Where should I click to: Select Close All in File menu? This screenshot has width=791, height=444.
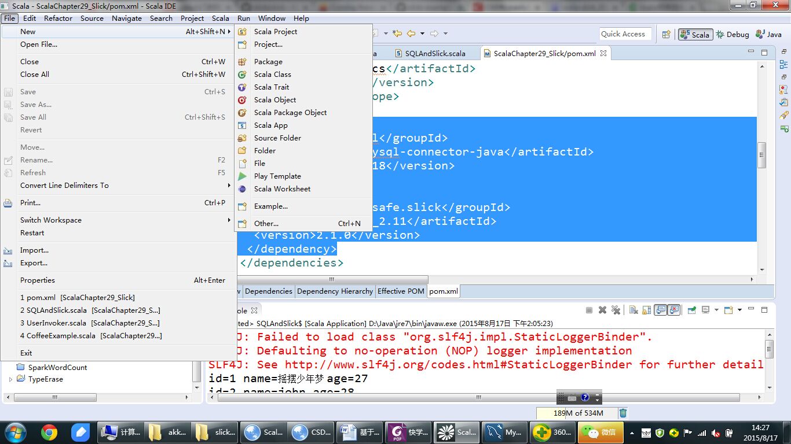tap(118, 75)
